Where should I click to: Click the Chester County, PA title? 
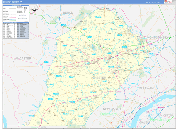tap(12, 2)
